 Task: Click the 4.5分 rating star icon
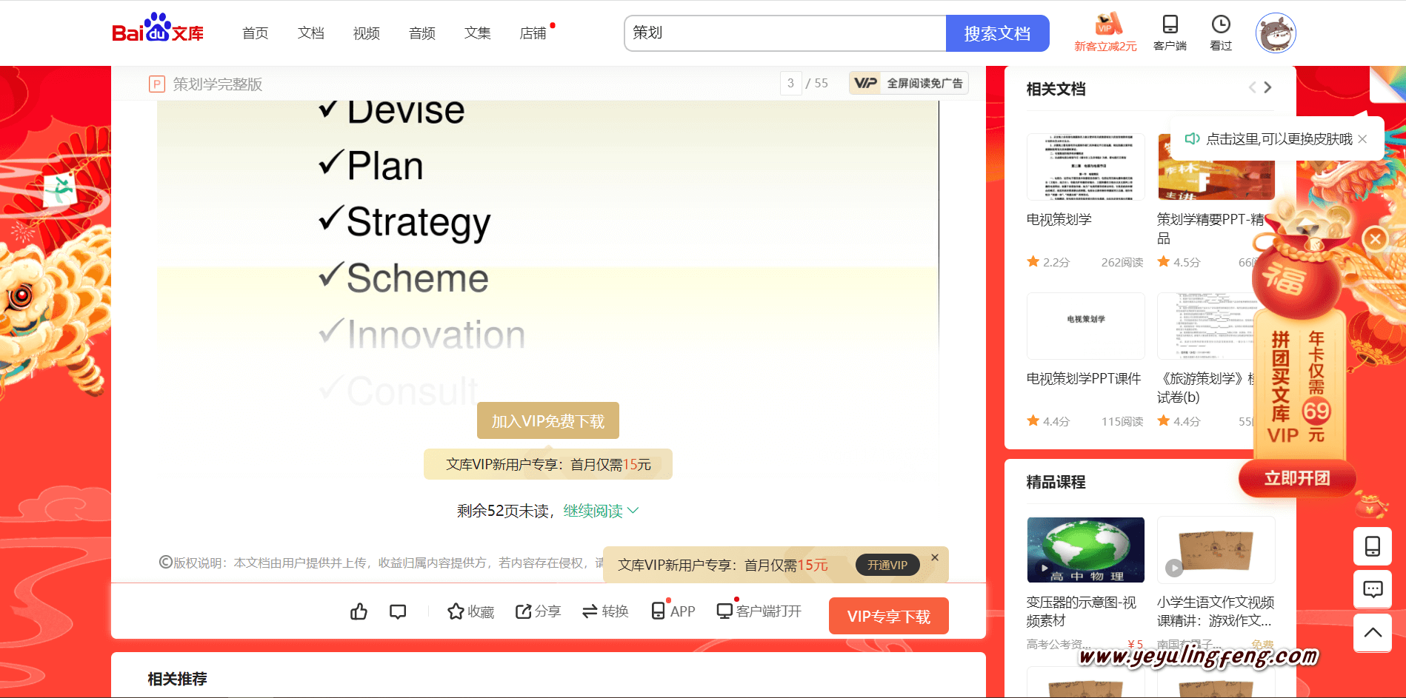(x=1164, y=261)
